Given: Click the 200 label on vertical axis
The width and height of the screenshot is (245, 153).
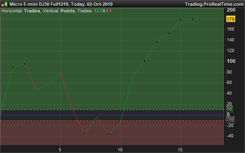Looking at the screenshot, I should [x=231, y=10].
